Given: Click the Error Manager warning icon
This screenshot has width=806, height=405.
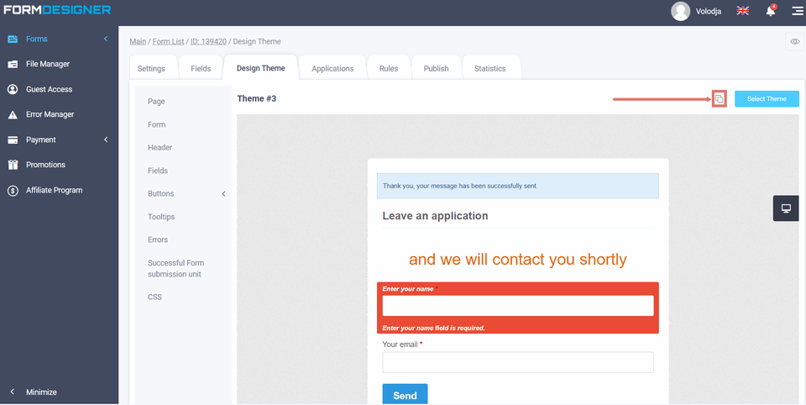Looking at the screenshot, I should (13, 115).
